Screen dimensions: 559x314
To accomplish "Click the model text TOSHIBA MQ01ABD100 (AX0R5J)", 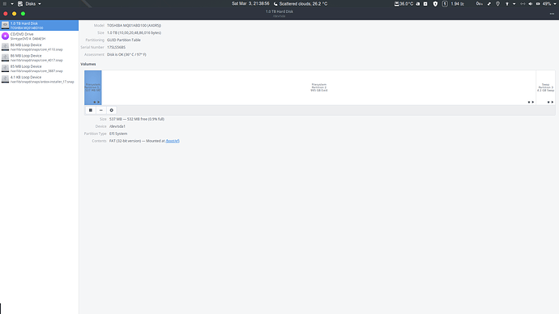I will tap(134, 26).
